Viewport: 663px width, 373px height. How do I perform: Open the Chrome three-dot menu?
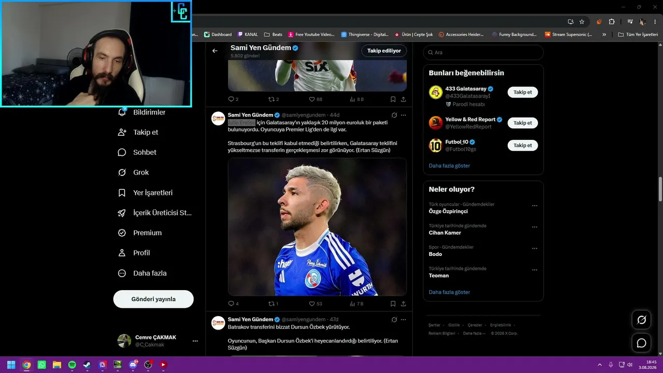pyautogui.click(x=655, y=22)
